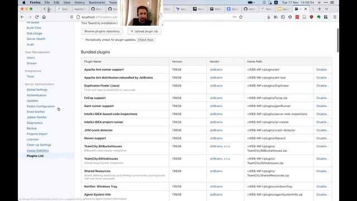Open Clean-up Settings in sidebar
This screenshot has height=201, width=357.
pos(39,145)
